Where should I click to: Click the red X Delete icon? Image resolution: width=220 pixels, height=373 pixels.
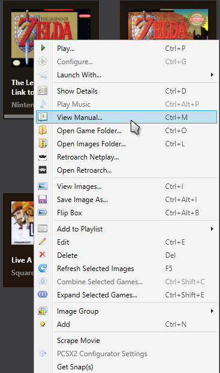click(43, 254)
